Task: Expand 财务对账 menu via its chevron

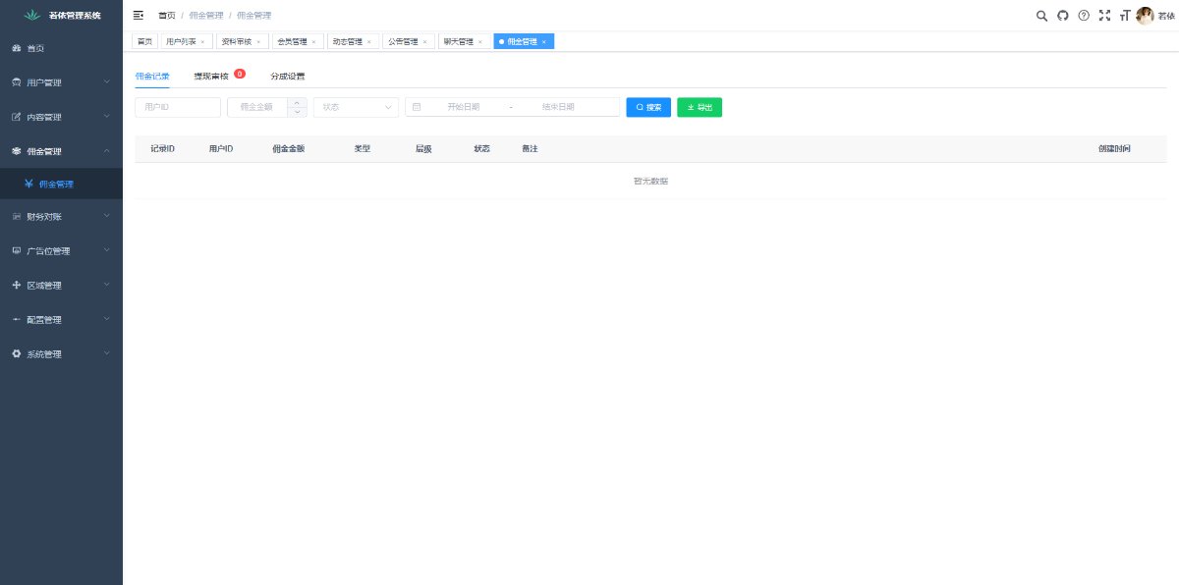Action: pyautogui.click(x=106, y=215)
